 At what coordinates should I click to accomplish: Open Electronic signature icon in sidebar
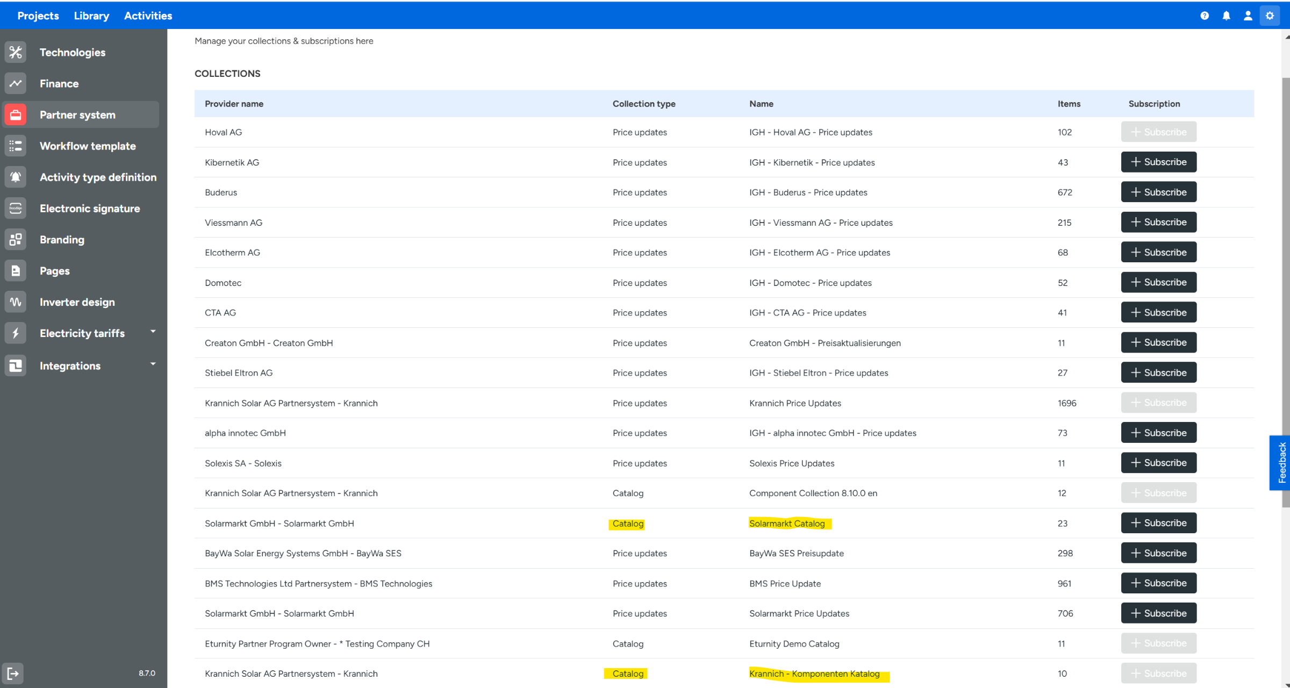(x=16, y=208)
